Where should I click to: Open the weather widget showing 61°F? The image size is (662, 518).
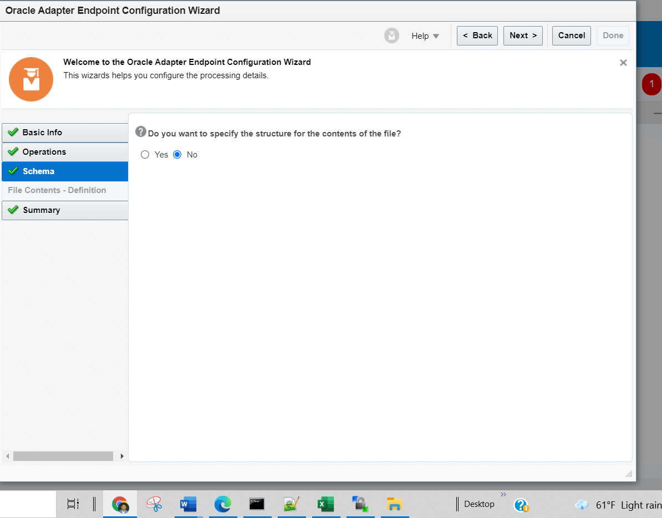point(619,505)
